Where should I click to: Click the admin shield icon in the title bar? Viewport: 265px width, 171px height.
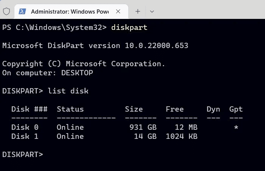point(6,11)
